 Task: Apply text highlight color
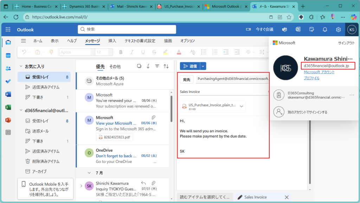pos(165,52)
